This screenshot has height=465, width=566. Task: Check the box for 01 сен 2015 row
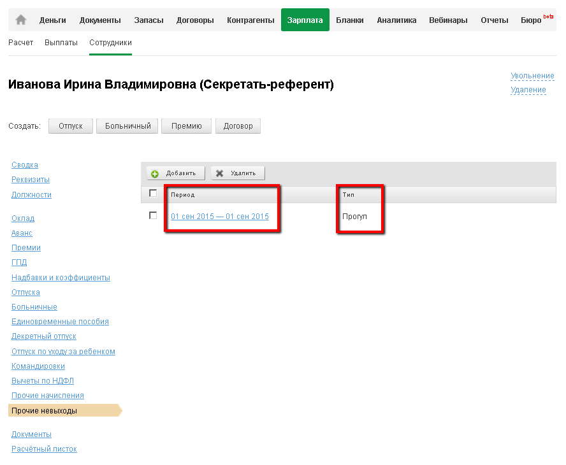(153, 215)
